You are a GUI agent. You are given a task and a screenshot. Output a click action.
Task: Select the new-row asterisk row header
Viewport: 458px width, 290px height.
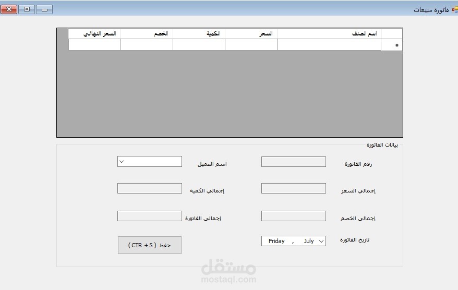pyautogui.click(x=392, y=45)
